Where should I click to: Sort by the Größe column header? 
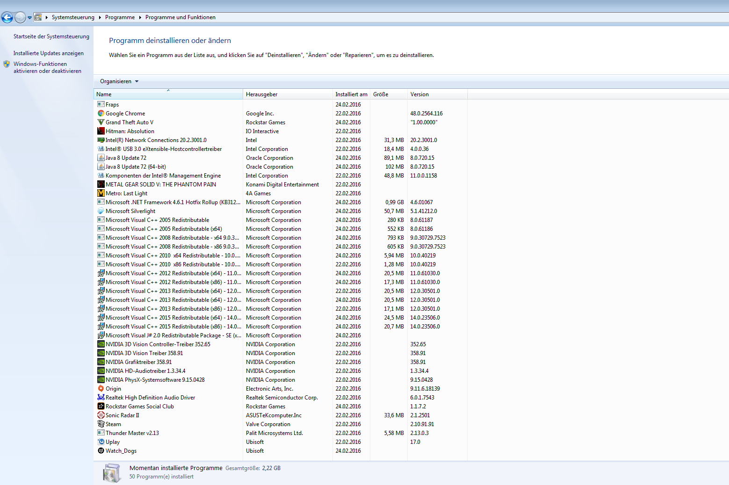[389, 94]
